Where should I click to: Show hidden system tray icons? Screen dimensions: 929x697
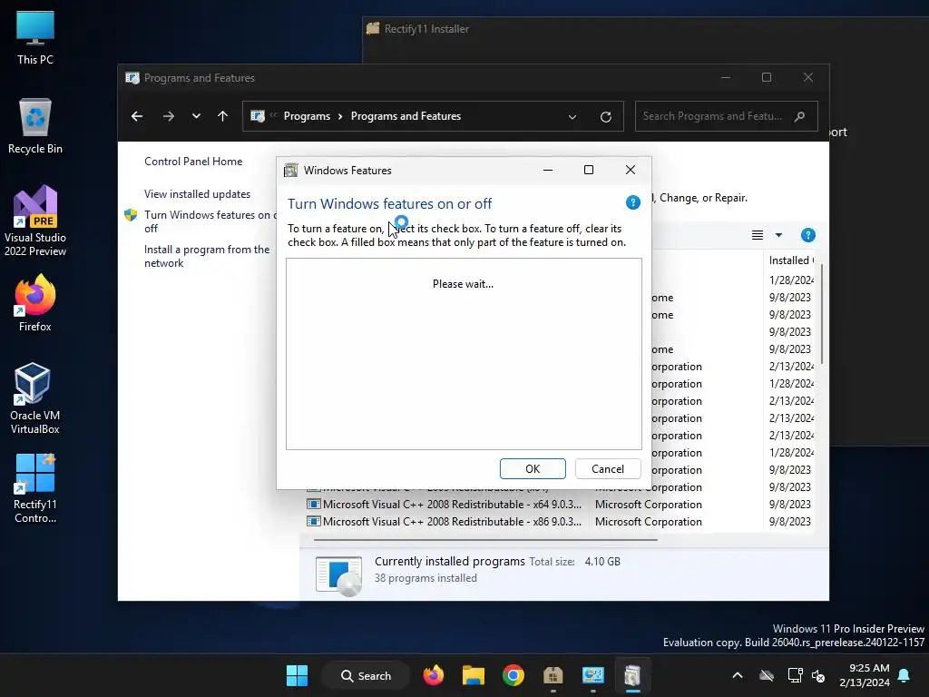[738, 675]
